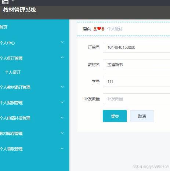Click the 教材库存管理 chevron
The width and height of the screenshot is (170, 171).
[62, 133]
